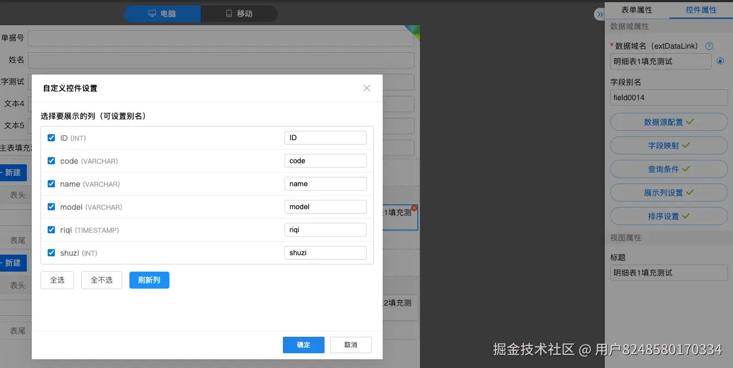Switch to 移动 view tab
The width and height of the screenshot is (733, 368).
click(239, 14)
